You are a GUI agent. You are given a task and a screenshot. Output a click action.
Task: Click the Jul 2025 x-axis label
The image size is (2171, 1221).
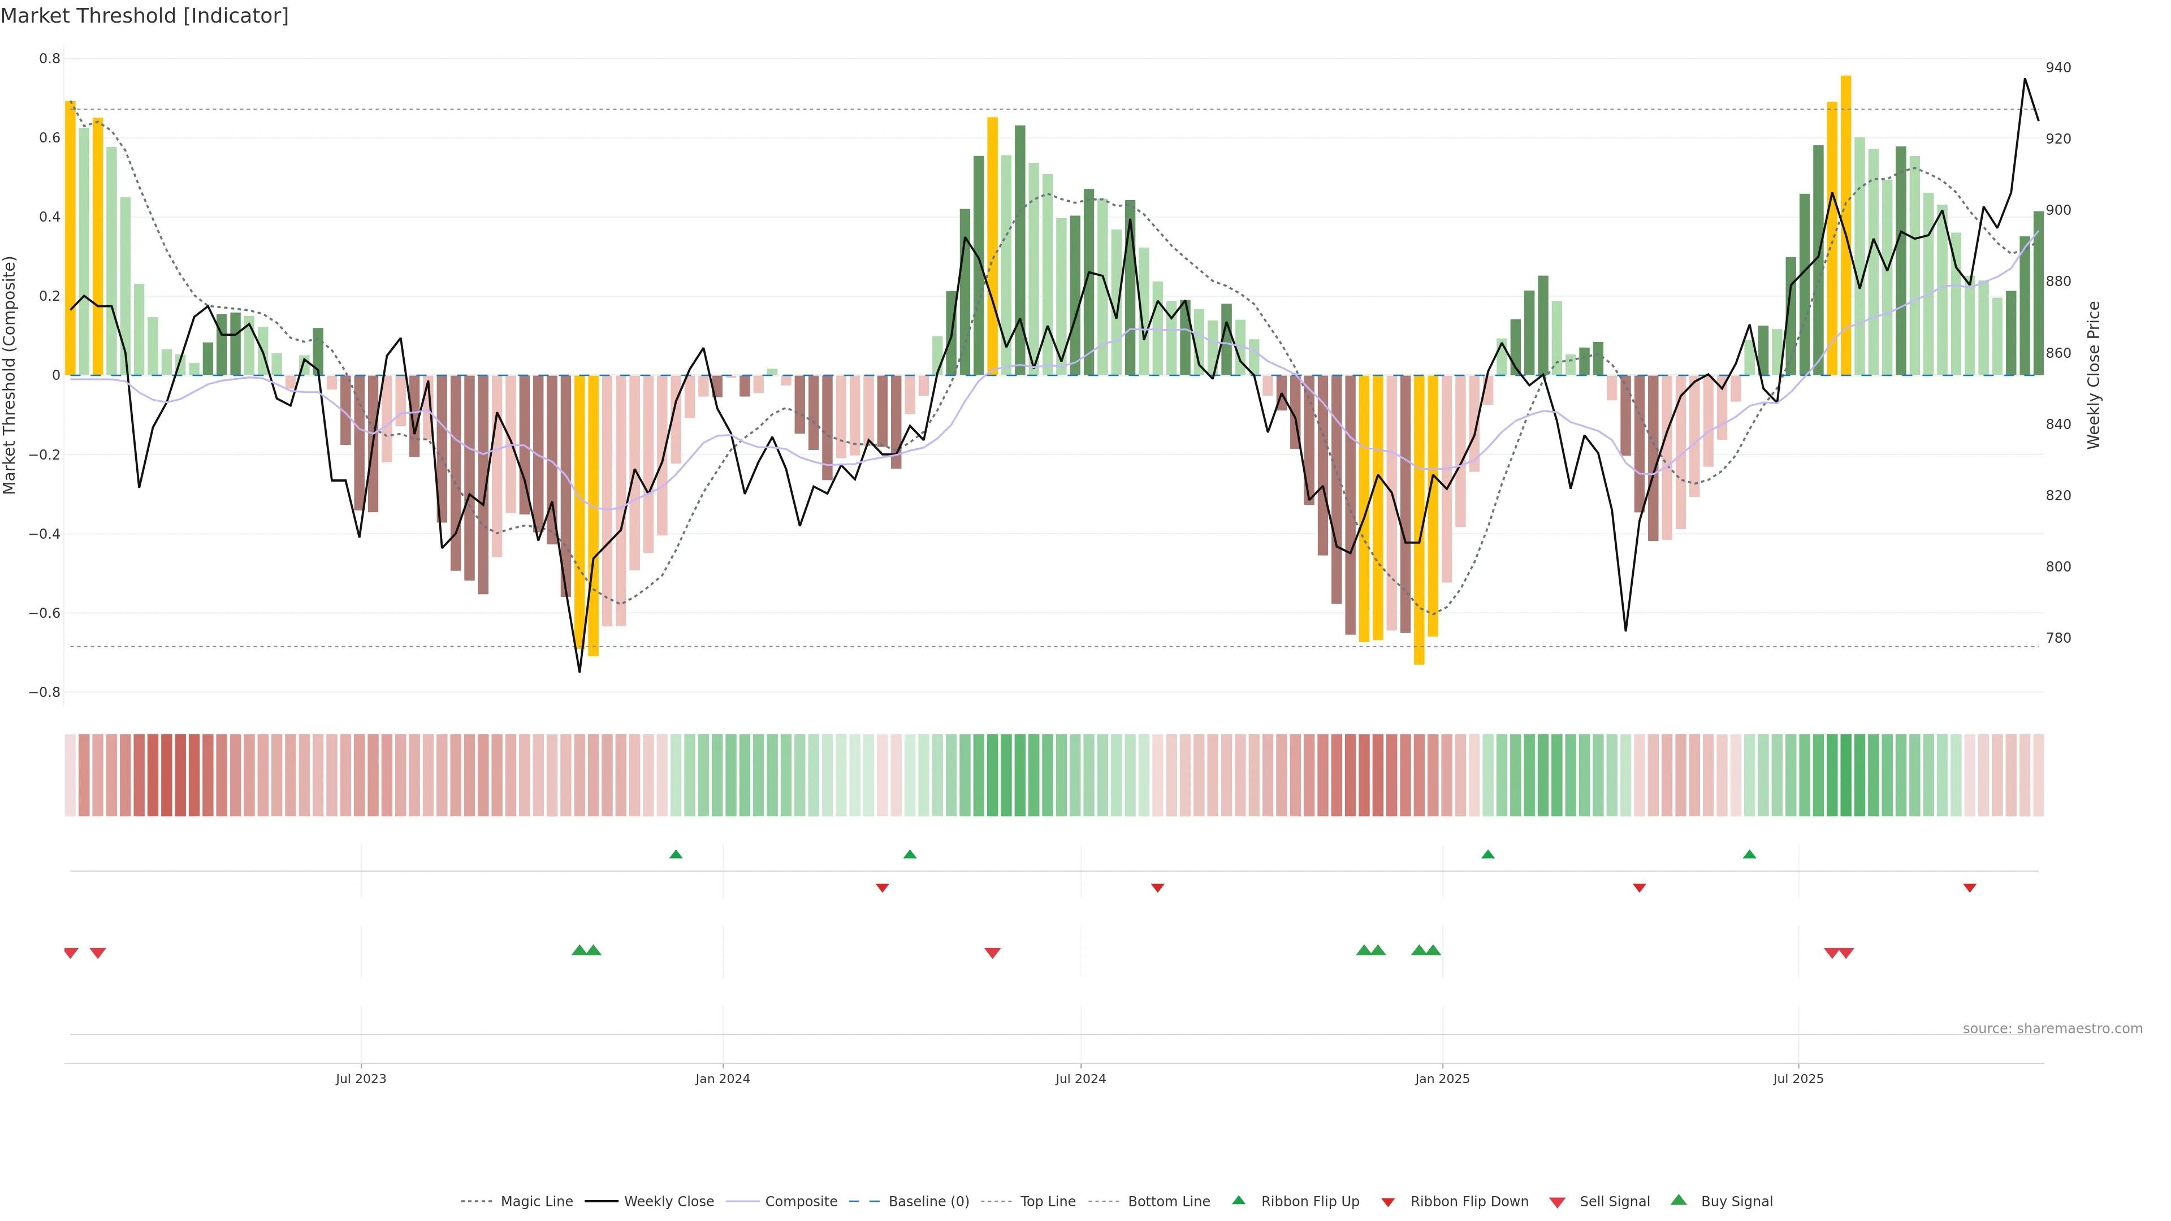[x=1798, y=1079]
